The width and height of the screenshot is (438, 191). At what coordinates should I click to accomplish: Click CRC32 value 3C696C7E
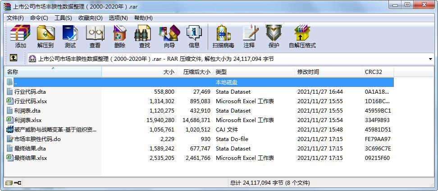pyautogui.click(x=378, y=149)
